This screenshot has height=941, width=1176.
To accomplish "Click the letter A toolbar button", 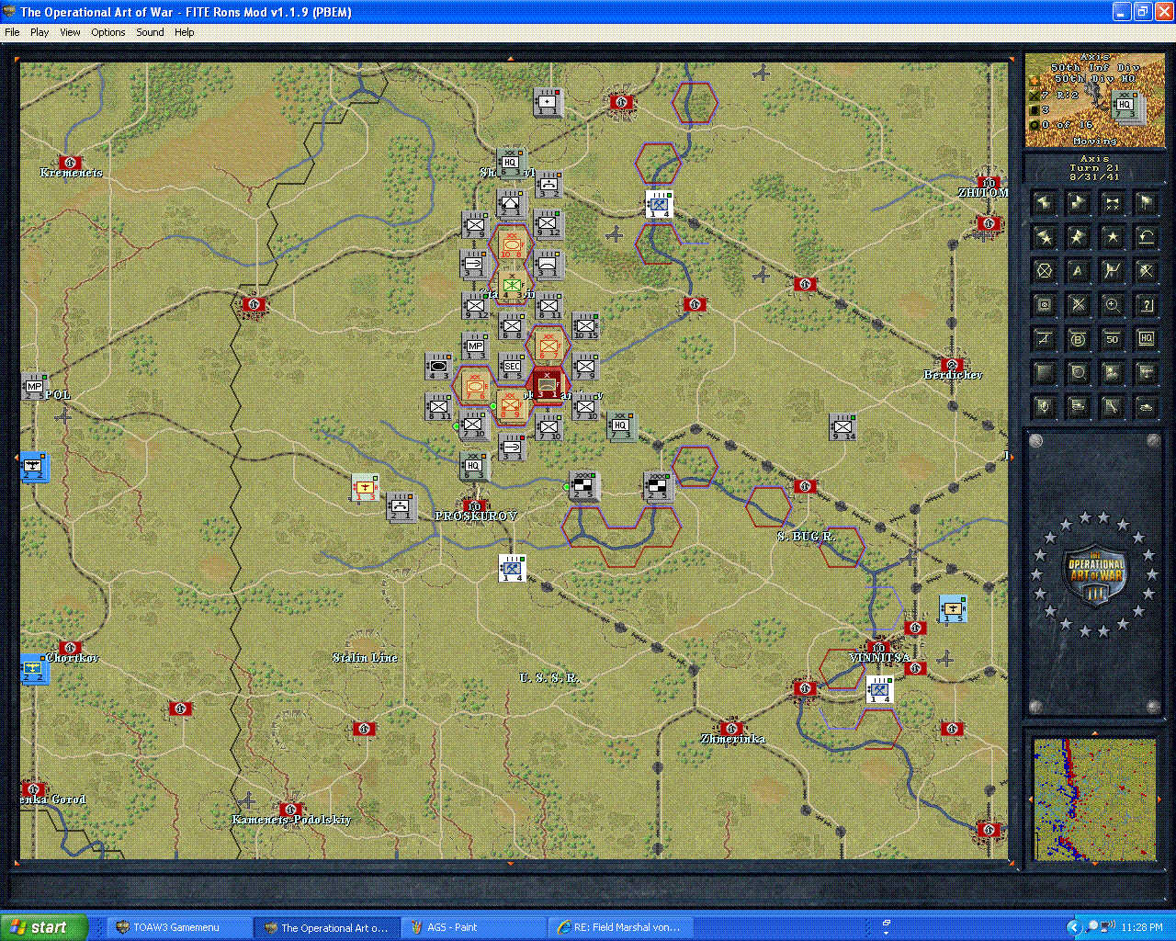I will tap(1078, 271).
